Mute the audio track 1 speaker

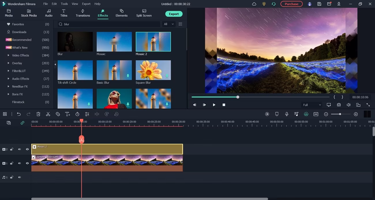coord(20,177)
